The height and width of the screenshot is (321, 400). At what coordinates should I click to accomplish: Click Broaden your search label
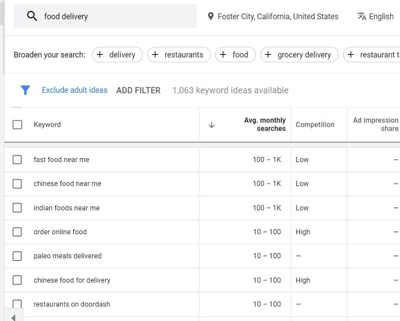[49, 55]
